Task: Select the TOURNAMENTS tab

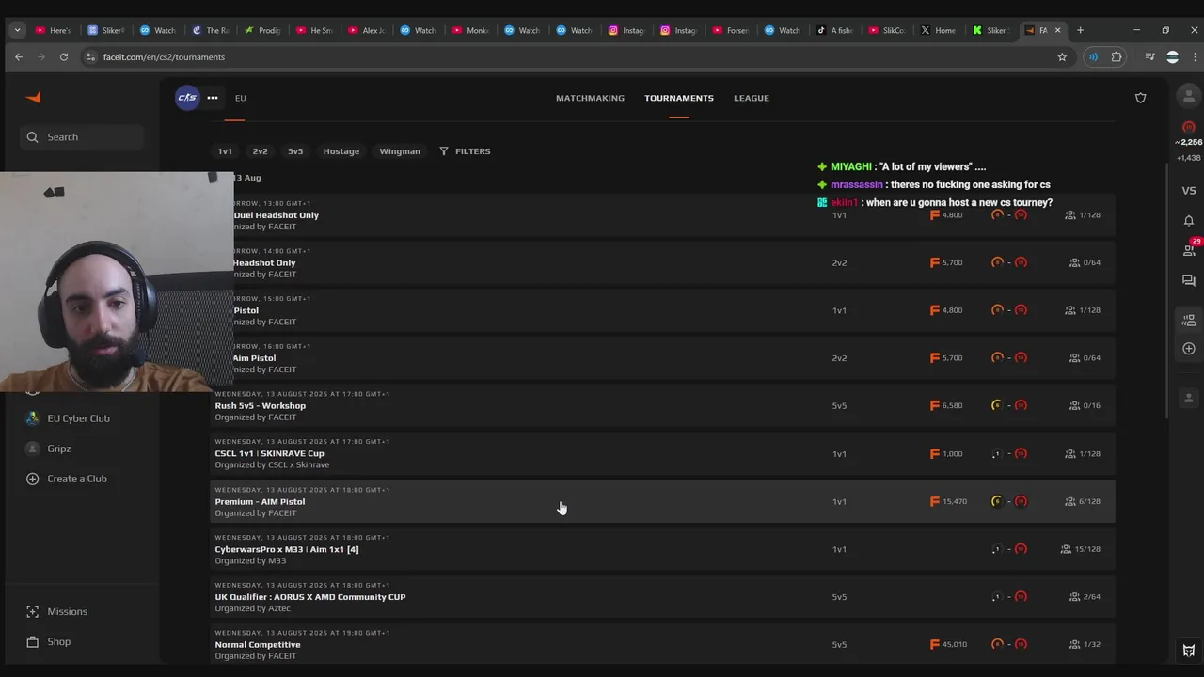Action: tap(679, 98)
